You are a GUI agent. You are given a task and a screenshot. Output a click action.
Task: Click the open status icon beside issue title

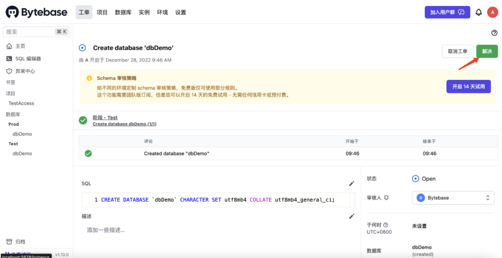82,48
